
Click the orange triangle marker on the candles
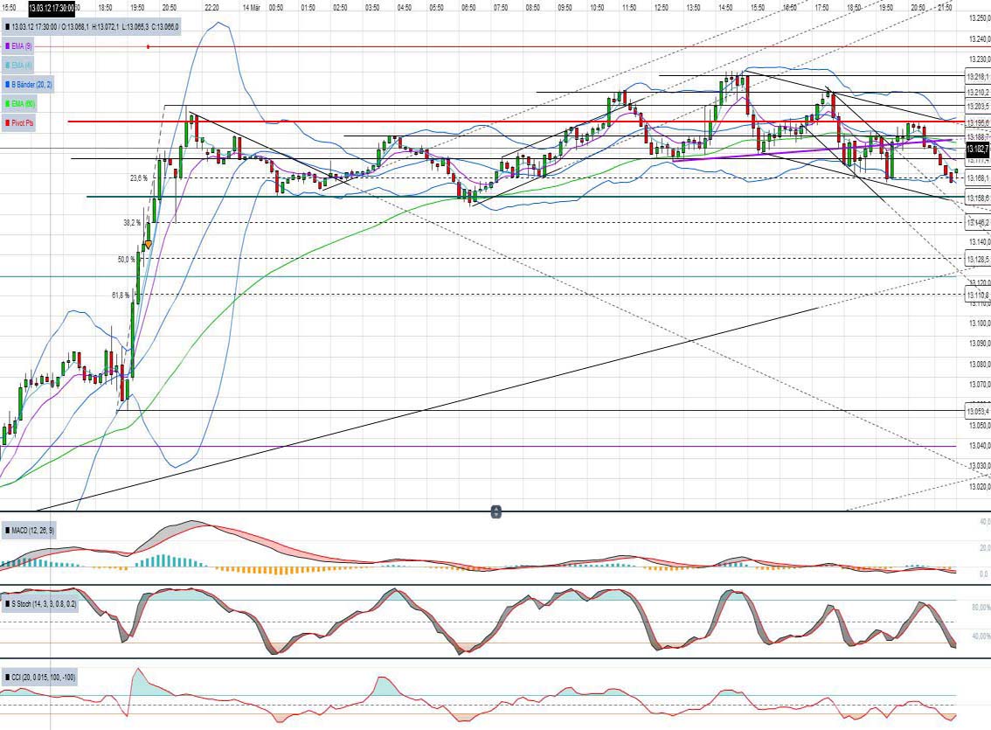click(x=148, y=245)
